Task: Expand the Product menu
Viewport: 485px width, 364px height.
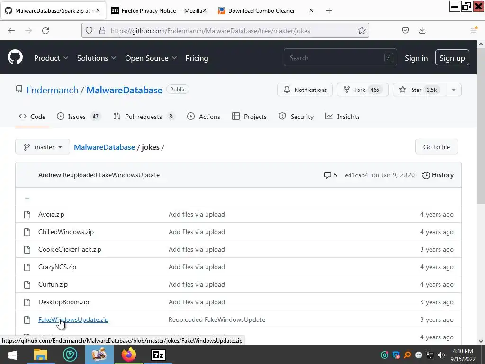Action: [51, 58]
